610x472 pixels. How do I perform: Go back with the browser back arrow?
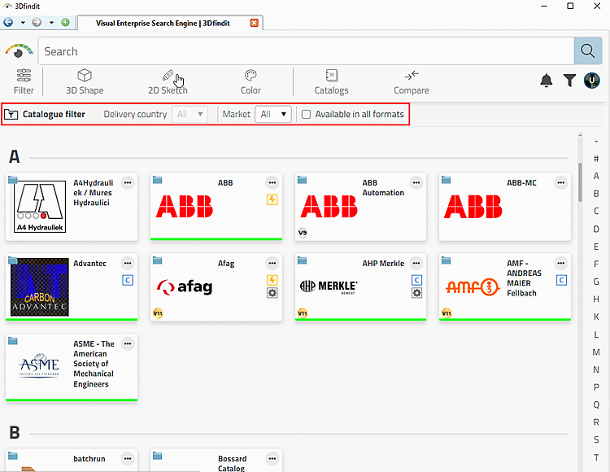click(x=8, y=23)
